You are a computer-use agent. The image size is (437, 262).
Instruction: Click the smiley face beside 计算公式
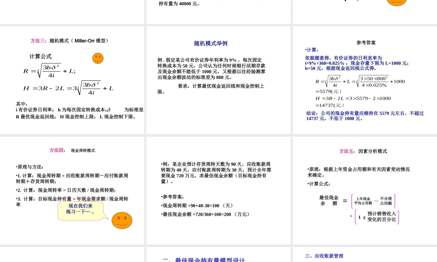(98, 58)
